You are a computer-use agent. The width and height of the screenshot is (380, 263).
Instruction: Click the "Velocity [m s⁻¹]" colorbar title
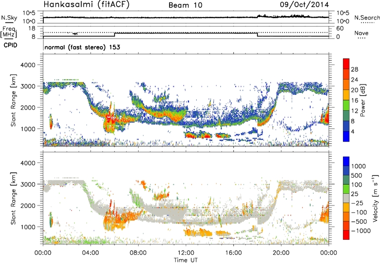pos(375,198)
